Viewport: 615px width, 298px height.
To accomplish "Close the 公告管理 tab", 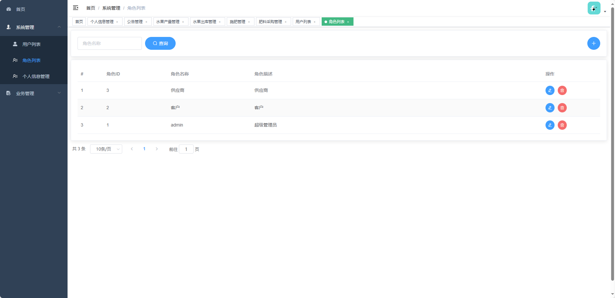I will [x=146, y=22].
